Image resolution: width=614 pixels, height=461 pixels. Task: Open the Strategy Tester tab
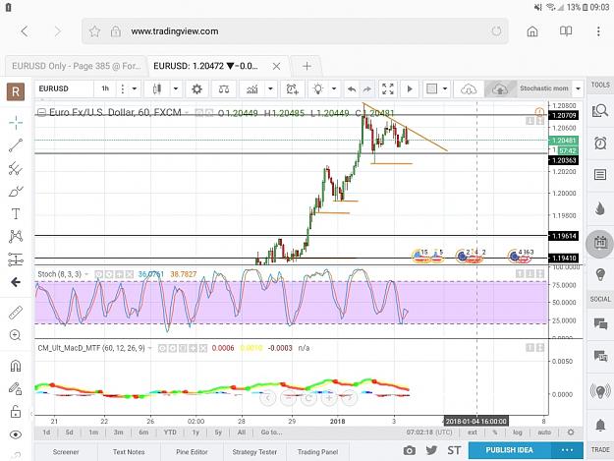click(254, 452)
